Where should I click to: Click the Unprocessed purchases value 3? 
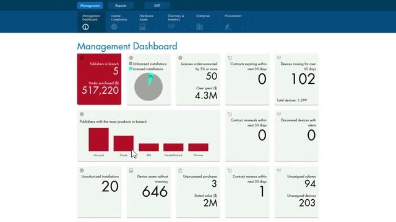(x=214, y=184)
